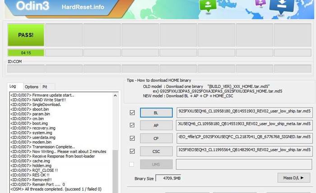Uncheck the AP file checkbox
316x193 pixels.
(132, 125)
